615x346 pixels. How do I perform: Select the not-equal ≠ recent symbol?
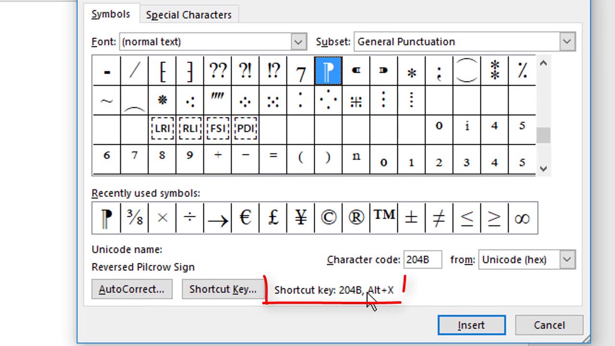(439, 218)
